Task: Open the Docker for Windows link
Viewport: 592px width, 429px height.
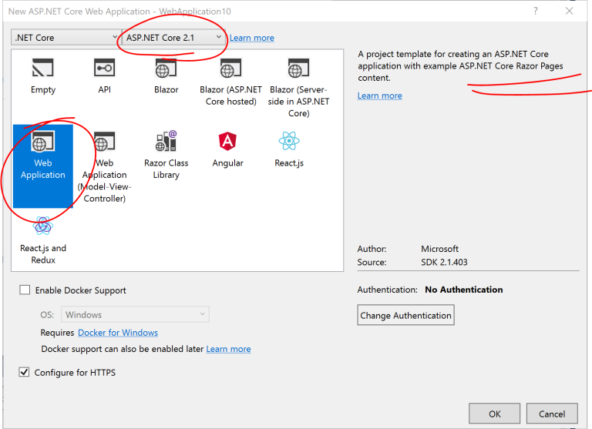Action: point(118,333)
